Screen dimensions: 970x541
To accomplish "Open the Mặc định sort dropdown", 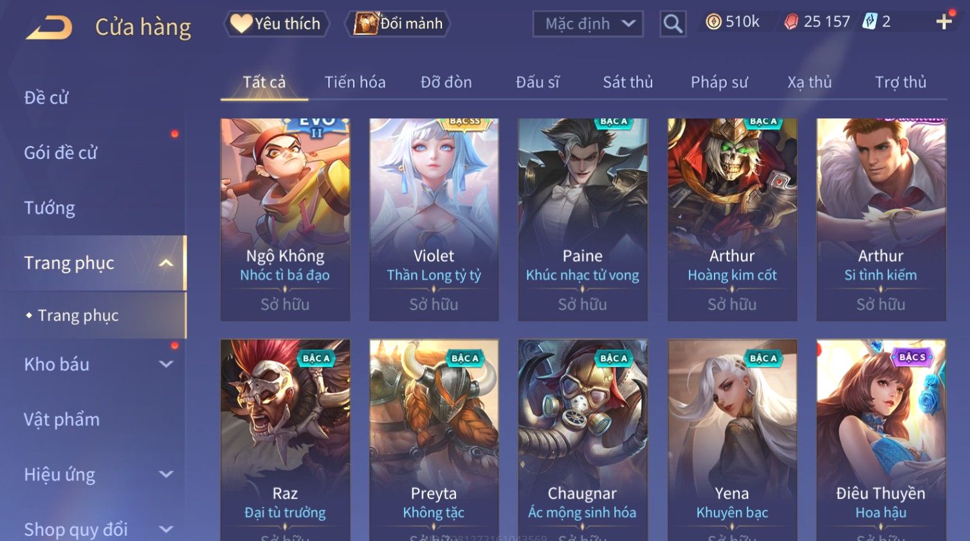I will coord(588,24).
